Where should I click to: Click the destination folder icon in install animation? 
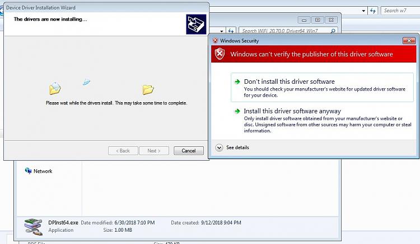pyautogui.click(x=148, y=89)
